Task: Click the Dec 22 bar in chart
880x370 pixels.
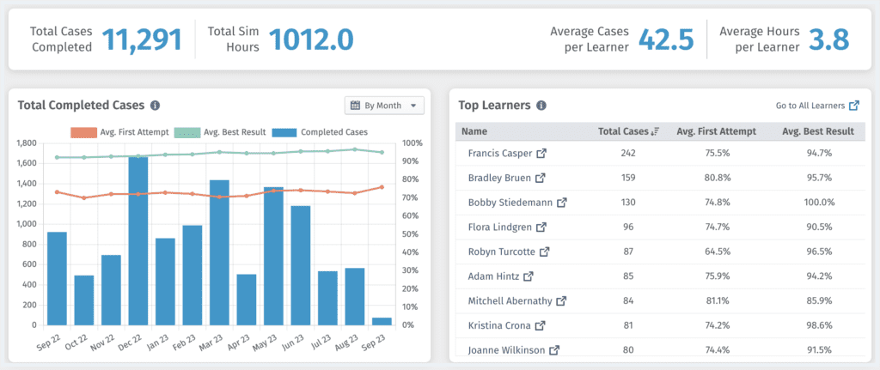Action: [138, 241]
